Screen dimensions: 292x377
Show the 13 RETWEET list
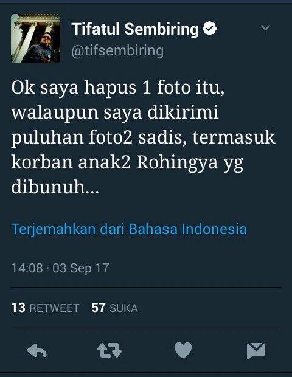pos(45,308)
